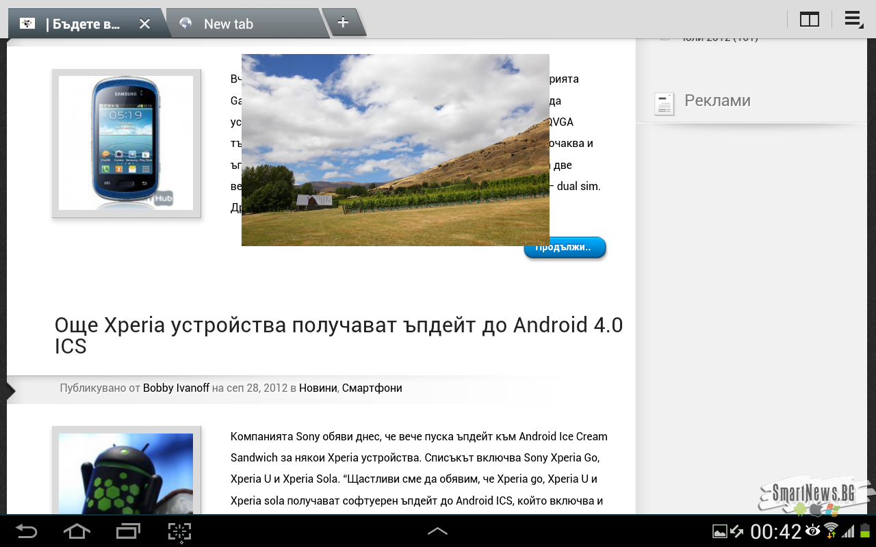
Task: Show recent apps list
Action: click(x=128, y=531)
